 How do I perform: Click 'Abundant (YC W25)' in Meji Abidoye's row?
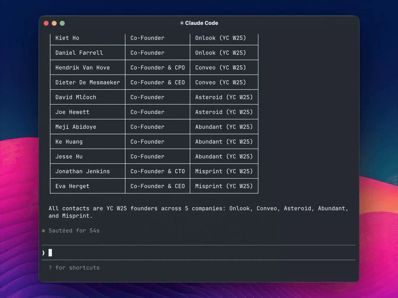[x=224, y=127]
